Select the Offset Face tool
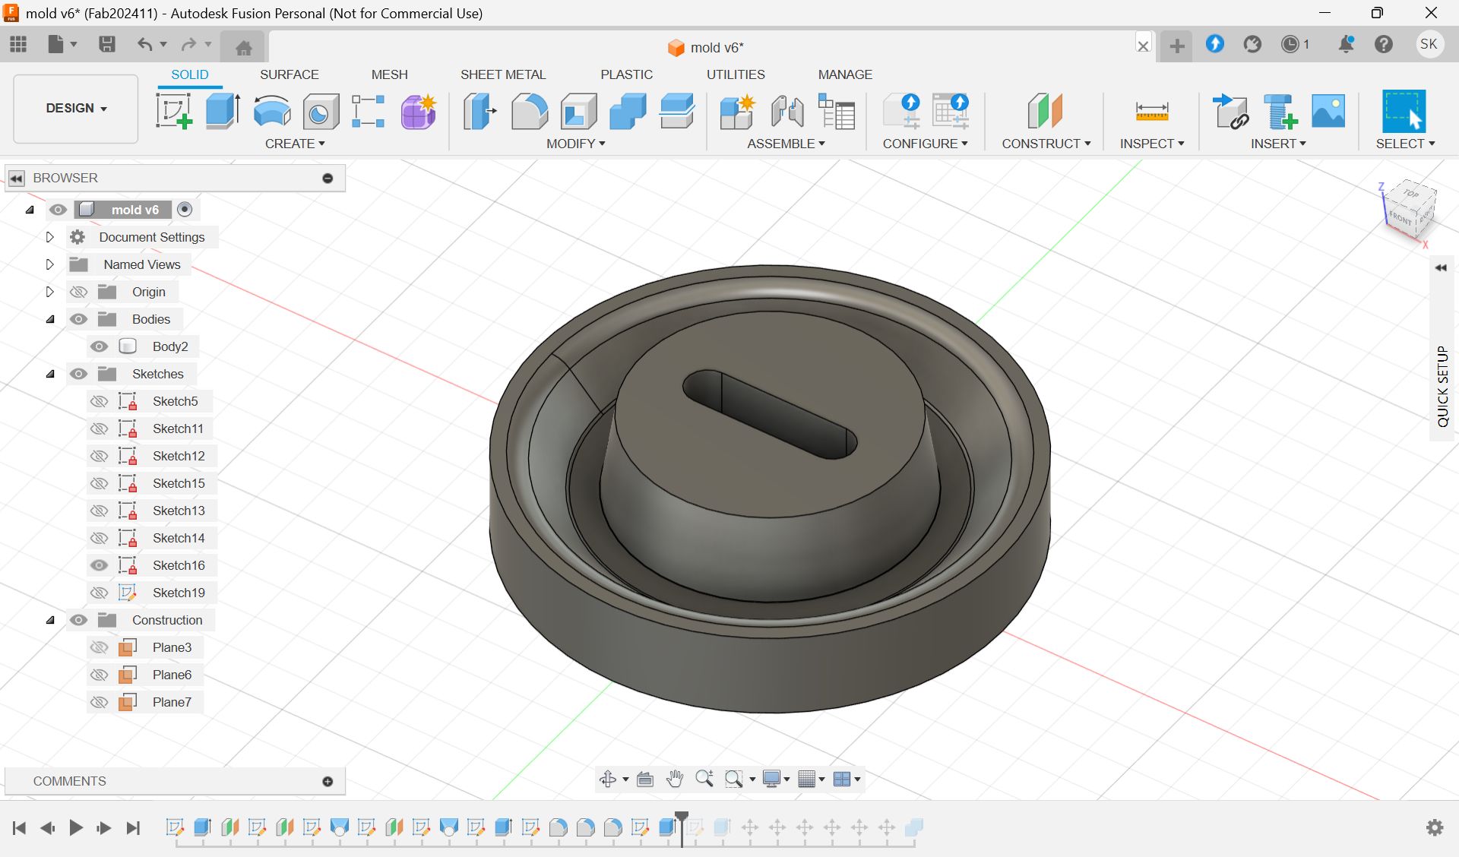Screen dimensions: 1459x857 (x=677, y=111)
